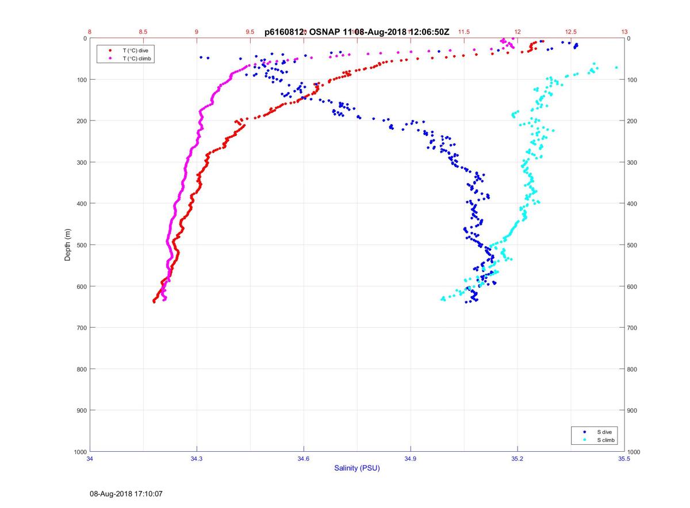Click '1000' on the right depth axis
This screenshot has width=690, height=508.
click(x=634, y=452)
